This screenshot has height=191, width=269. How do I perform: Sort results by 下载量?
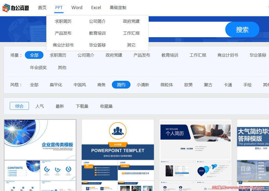[82, 106]
